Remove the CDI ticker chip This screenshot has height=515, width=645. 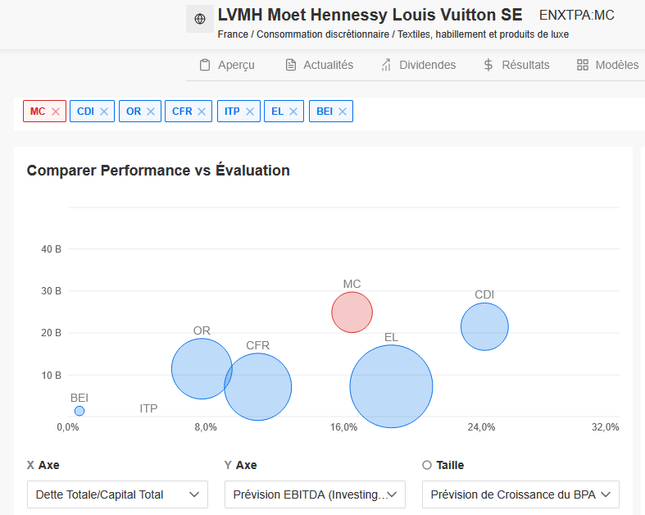pos(104,112)
